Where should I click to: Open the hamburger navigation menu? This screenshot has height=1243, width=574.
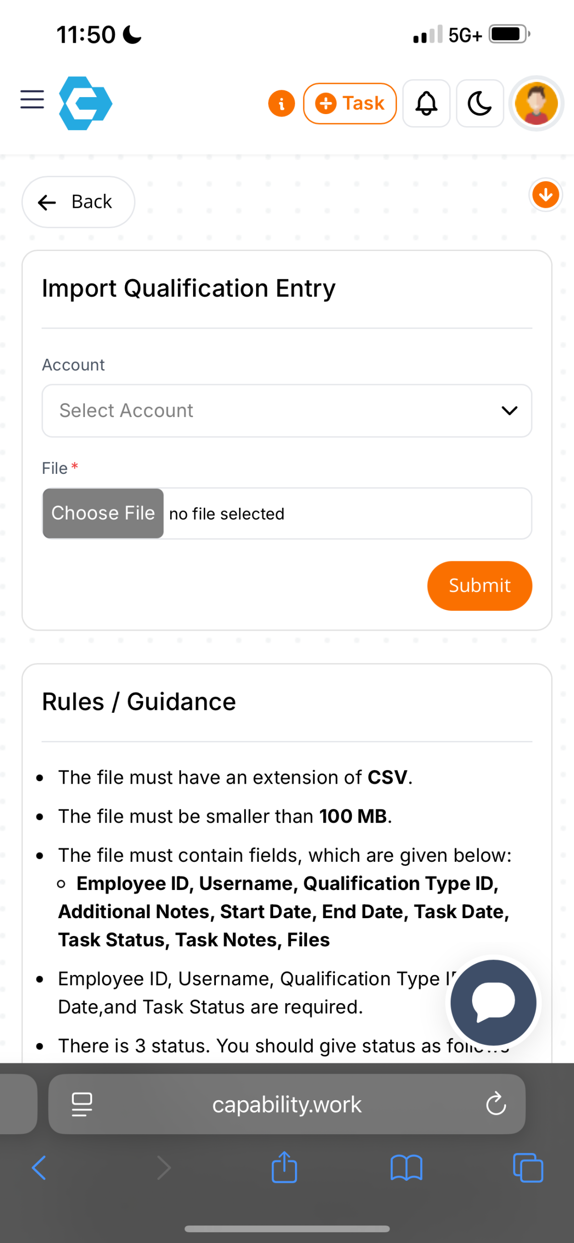[32, 100]
